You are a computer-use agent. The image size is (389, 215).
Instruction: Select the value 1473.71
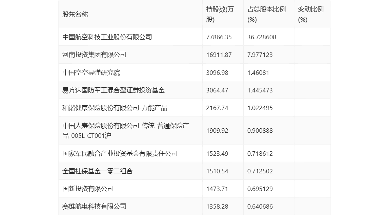(217, 189)
